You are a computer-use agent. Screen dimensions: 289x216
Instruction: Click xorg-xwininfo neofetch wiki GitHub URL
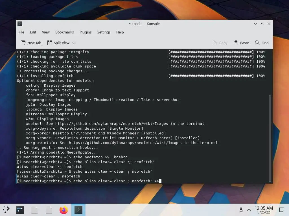point(143,143)
